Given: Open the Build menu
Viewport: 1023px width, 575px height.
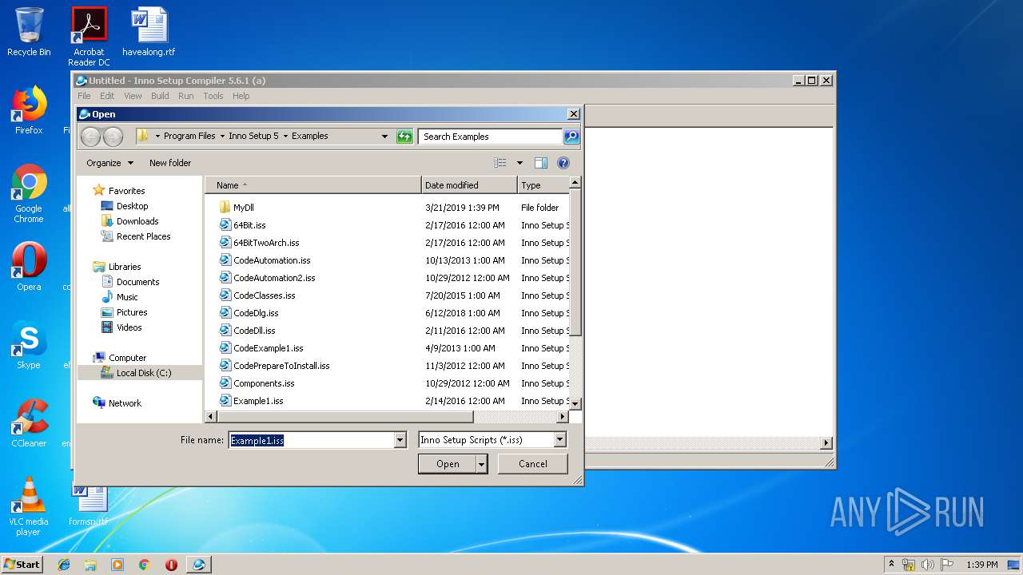Looking at the screenshot, I should pos(160,96).
